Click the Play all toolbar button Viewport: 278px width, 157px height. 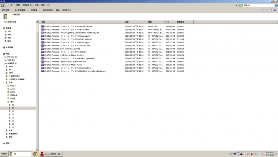coord(48,10)
